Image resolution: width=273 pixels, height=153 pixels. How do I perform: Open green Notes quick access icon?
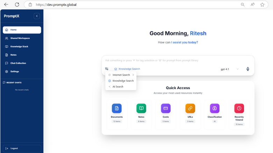point(141,108)
